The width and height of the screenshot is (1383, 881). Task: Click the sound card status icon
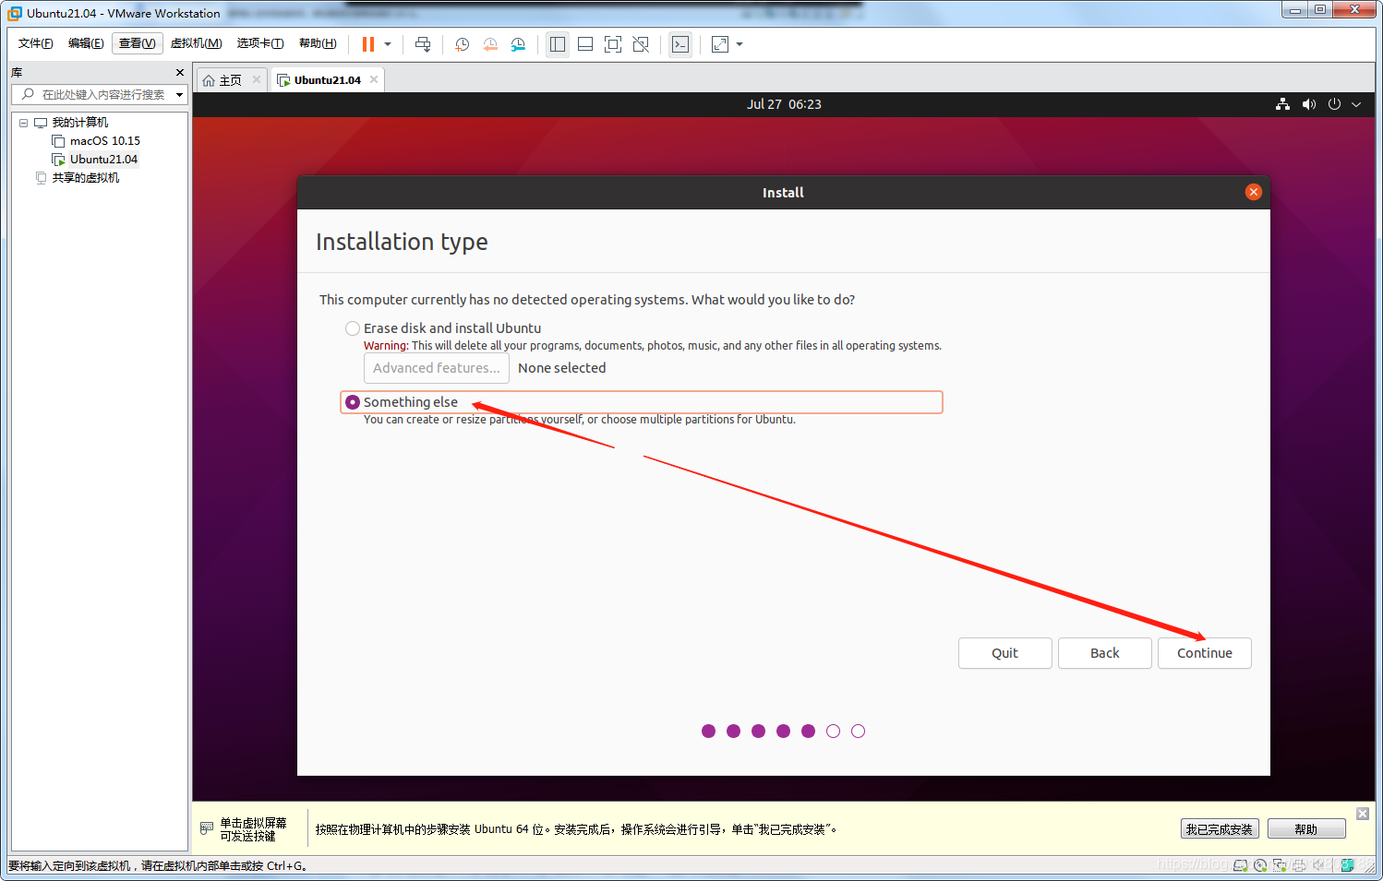(1318, 865)
